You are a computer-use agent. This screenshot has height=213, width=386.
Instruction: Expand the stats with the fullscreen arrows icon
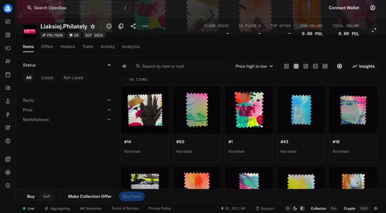pos(374,30)
